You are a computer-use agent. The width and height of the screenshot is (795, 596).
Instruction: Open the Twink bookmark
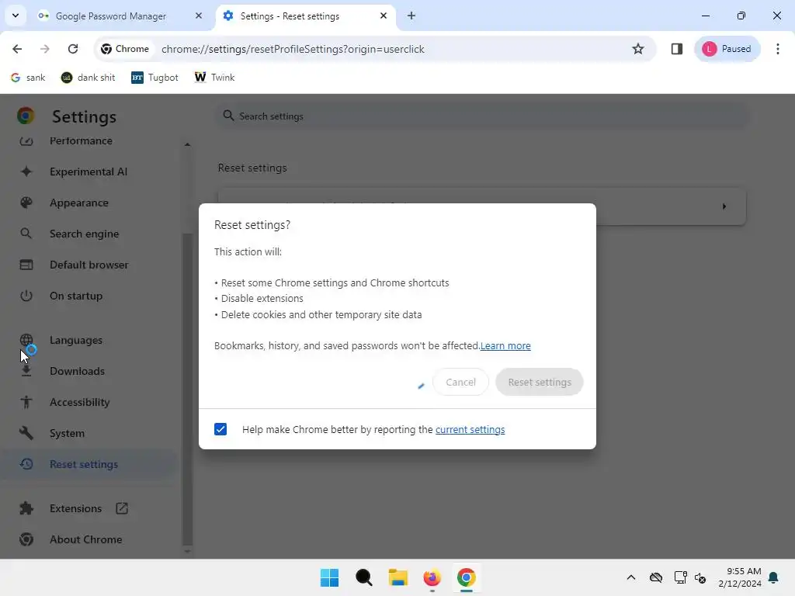pyautogui.click(x=214, y=78)
